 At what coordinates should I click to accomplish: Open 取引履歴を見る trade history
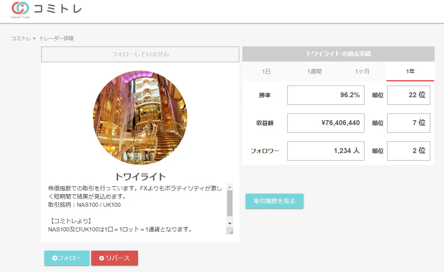(x=274, y=201)
